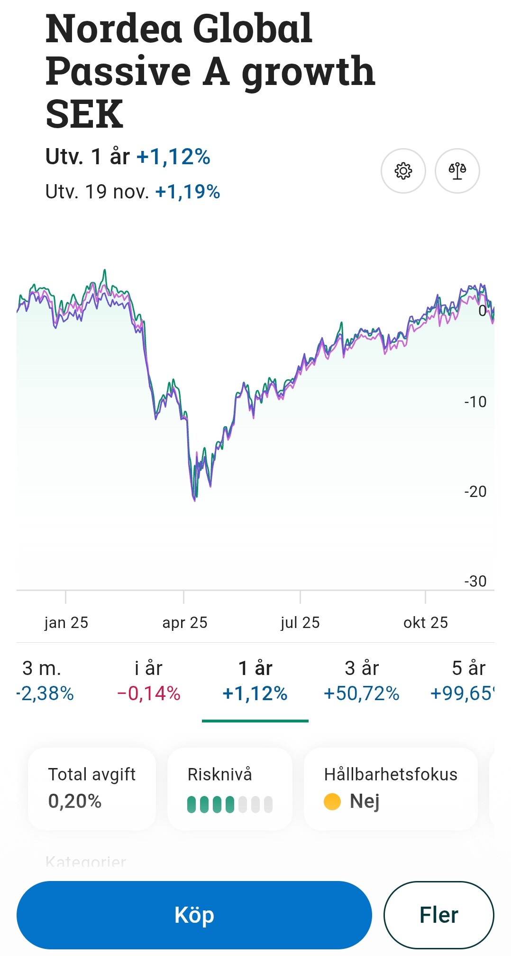This screenshot has height=956, width=511.
Task: Tap the compare funds scale icon
Action: click(x=457, y=171)
